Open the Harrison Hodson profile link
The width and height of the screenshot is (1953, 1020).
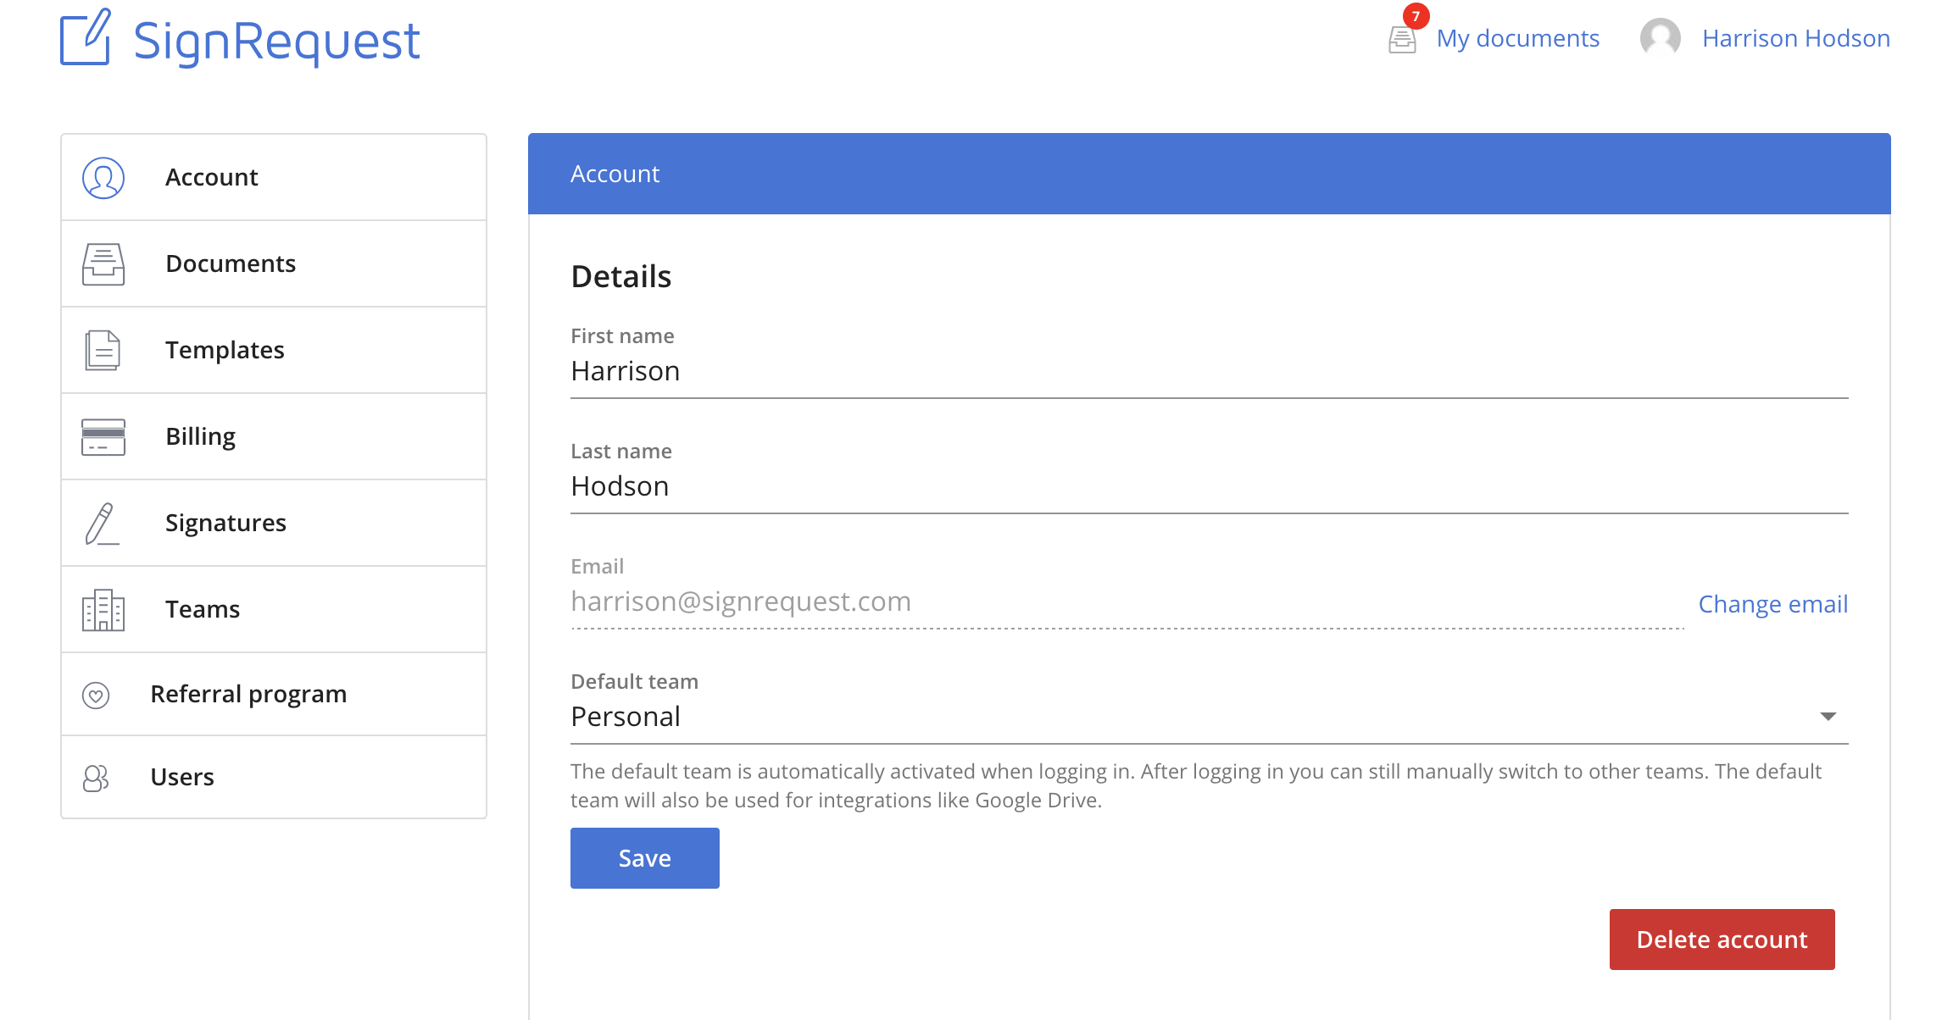coord(1795,38)
